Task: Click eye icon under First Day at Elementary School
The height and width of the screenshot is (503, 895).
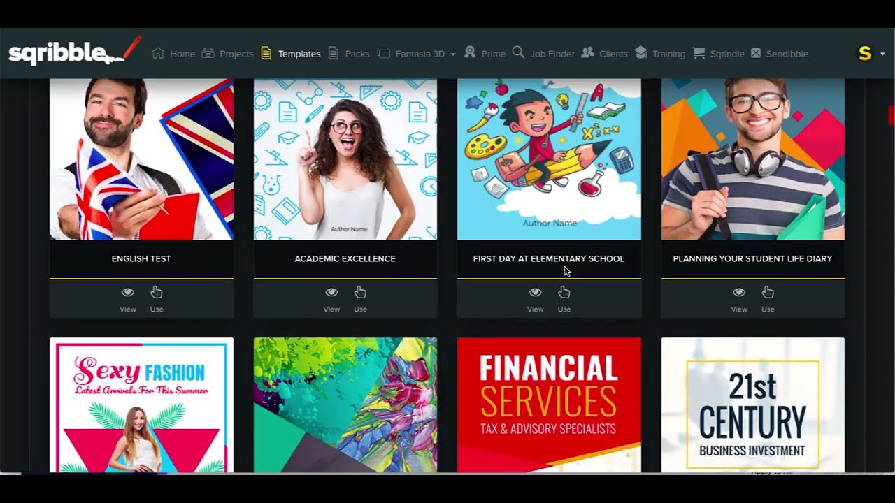Action: 535,292
